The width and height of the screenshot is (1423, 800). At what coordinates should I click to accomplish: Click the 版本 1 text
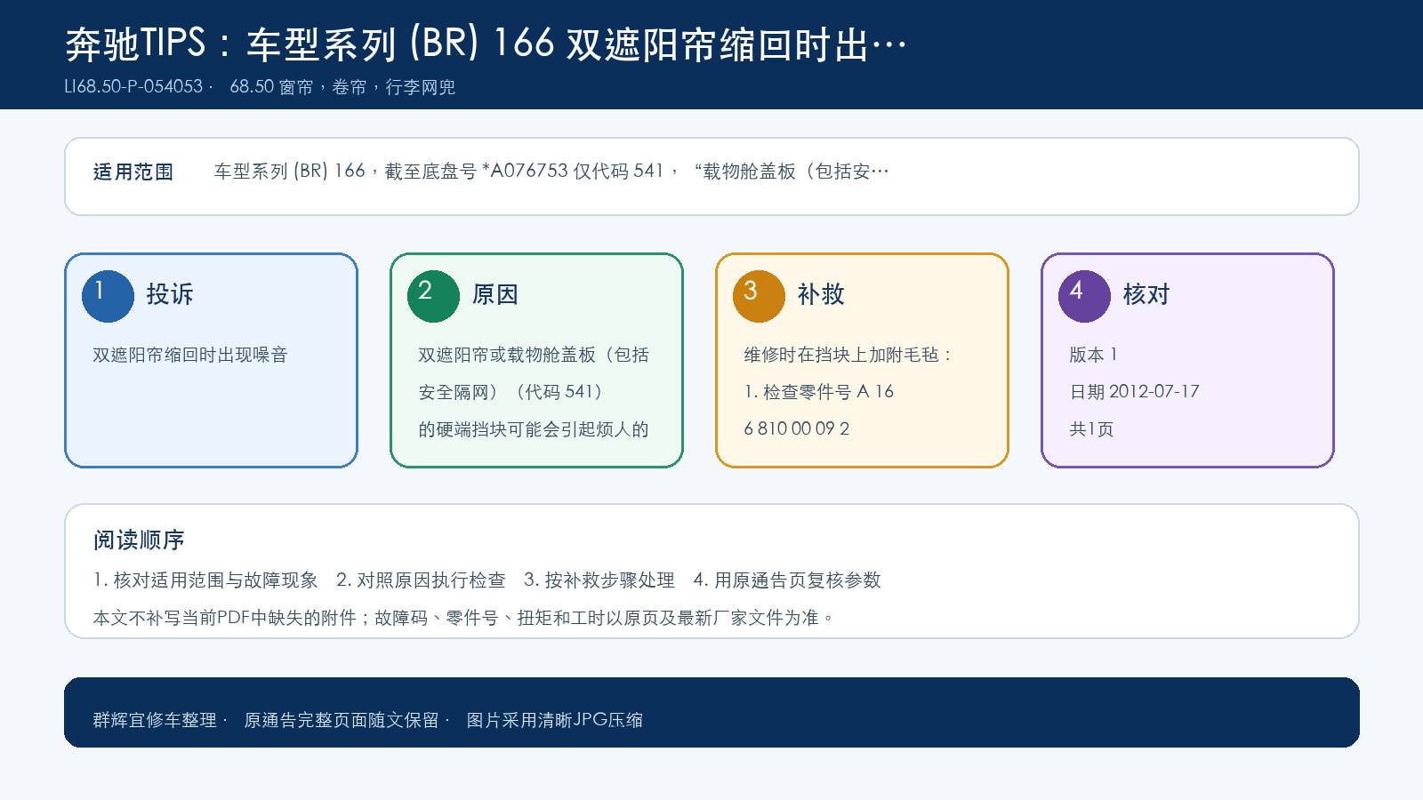coord(1093,355)
